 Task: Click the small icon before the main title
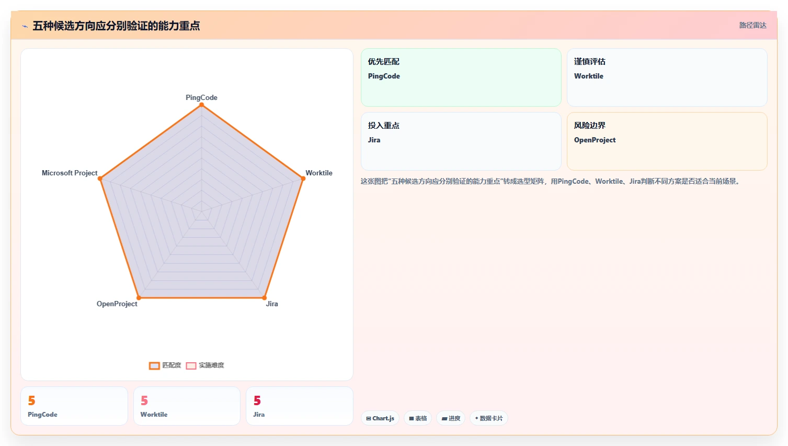pyautogui.click(x=25, y=26)
